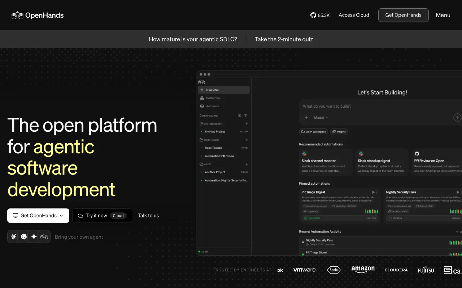
Task: Click the Weekdays at 09:00 schedule tag
Action: tap(343, 206)
